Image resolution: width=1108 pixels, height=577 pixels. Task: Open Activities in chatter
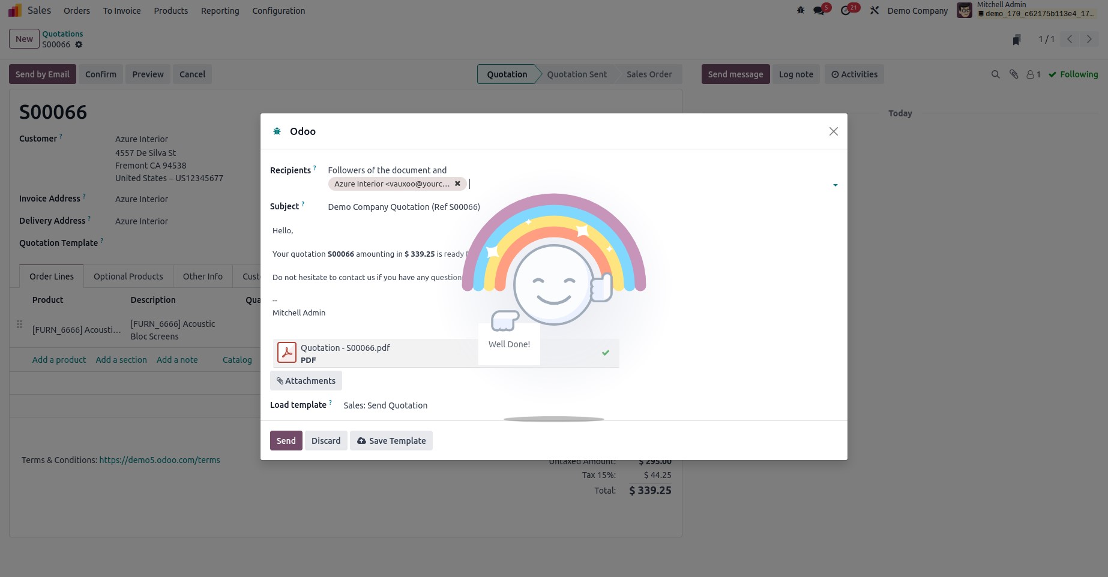(854, 74)
